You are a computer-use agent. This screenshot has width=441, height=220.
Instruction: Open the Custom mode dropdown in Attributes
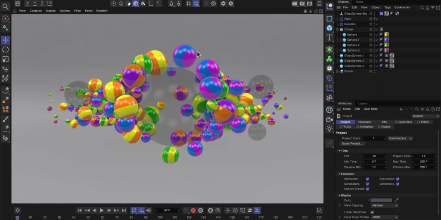(x=425, y=116)
